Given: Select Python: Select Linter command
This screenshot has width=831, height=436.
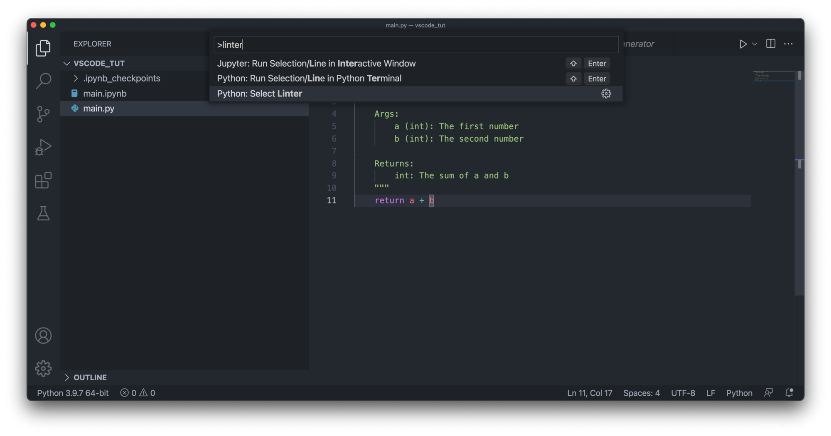Looking at the screenshot, I should 259,94.
